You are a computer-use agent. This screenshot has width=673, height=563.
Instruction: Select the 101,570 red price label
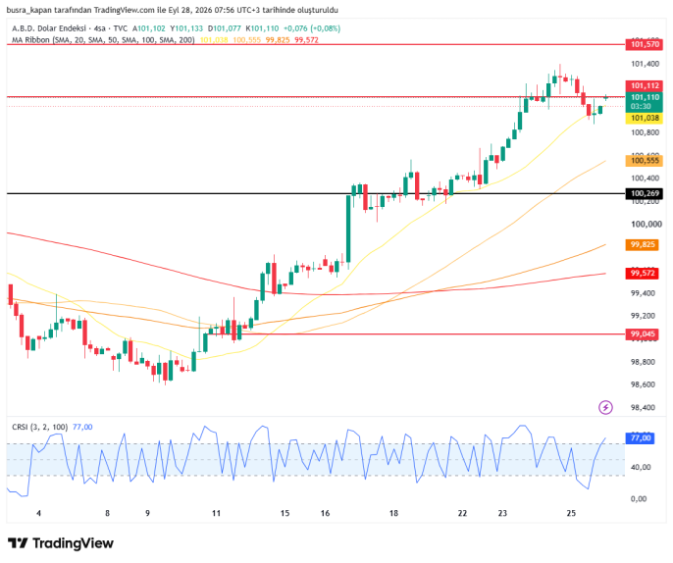pos(644,44)
